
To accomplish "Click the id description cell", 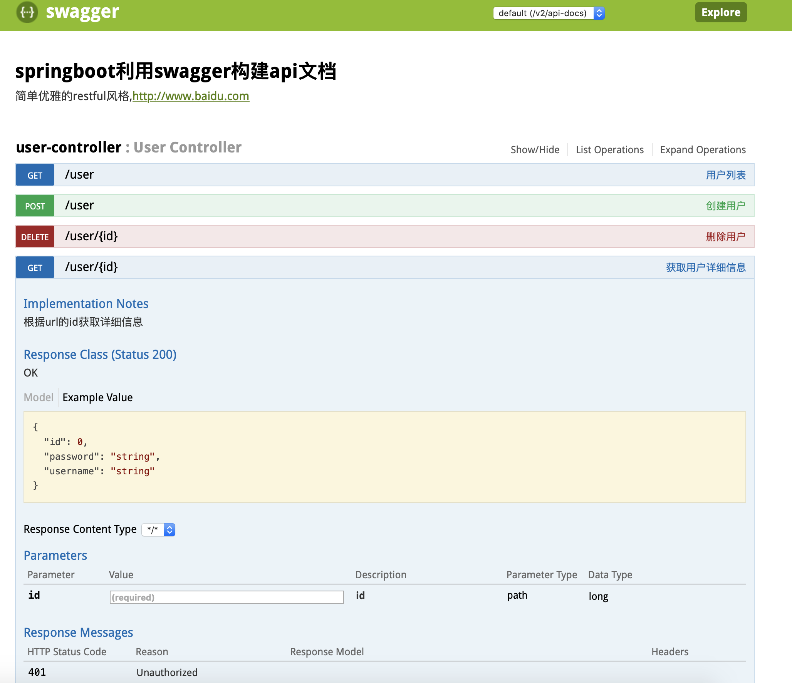I will [x=360, y=596].
